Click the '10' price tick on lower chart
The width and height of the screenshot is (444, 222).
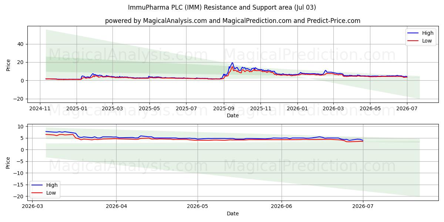[x=20, y=127]
